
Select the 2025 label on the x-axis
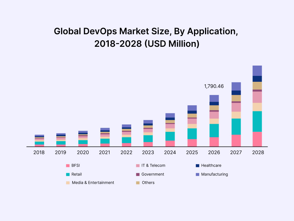[x=192, y=151]
